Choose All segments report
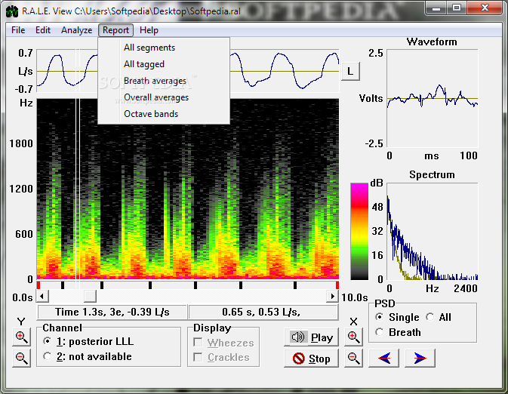This screenshot has width=508, height=394. [164, 48]
